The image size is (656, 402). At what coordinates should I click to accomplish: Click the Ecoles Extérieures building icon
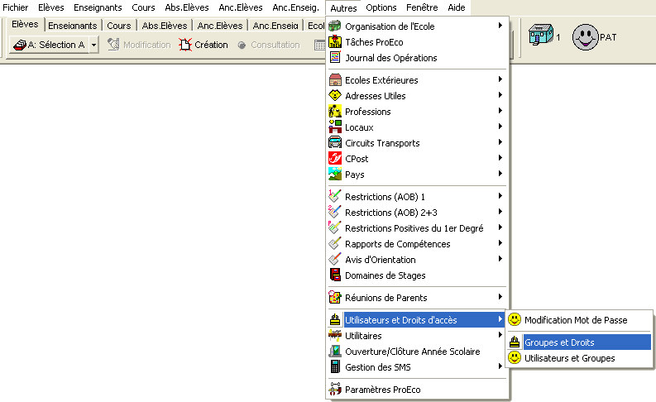(x=335, y=80)
